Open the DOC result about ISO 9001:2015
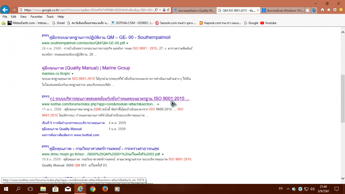Screen dimensions: 345x194 coord(120,99)
